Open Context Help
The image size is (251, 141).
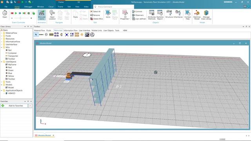187,15
